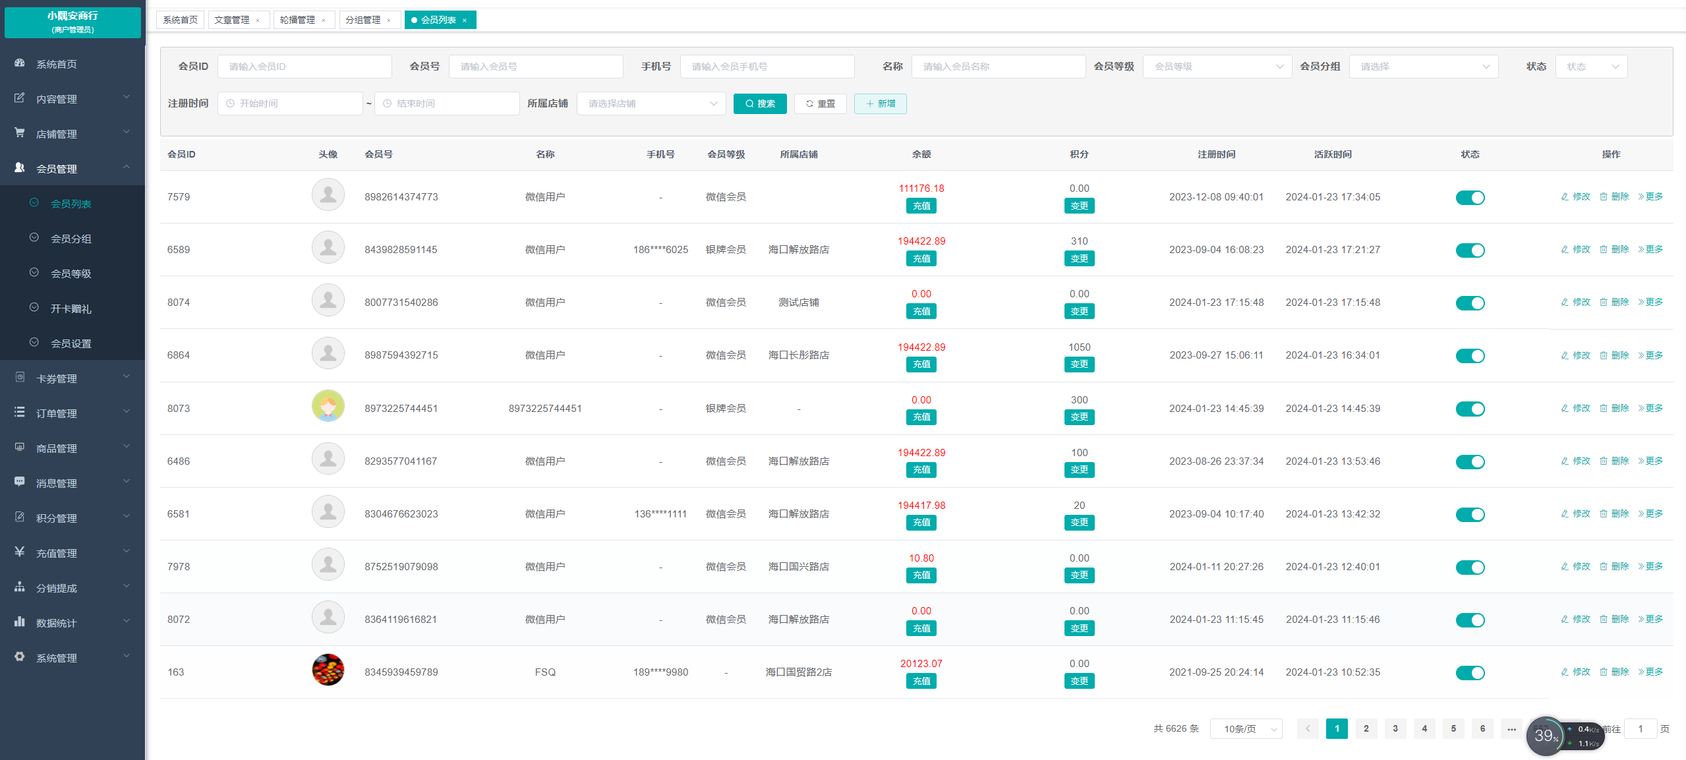Click the clock icon in 结束时间 field

pyautogui.click(x=388, y=103)
